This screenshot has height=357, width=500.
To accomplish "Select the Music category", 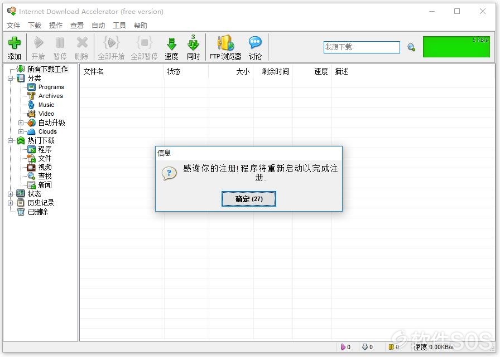I will 46,105.
